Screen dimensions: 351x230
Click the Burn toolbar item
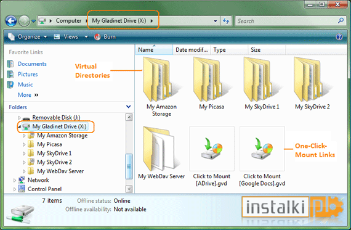click(x=105, y=37)
